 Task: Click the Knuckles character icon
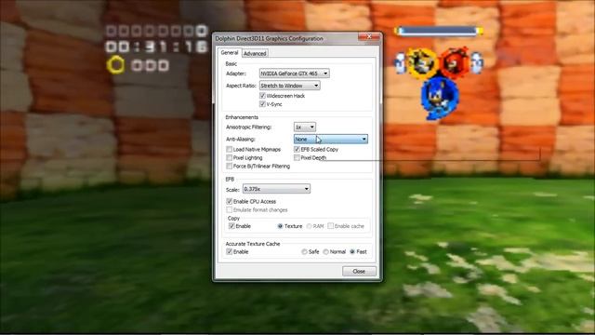pyautogui.click(x=455, y=62)
